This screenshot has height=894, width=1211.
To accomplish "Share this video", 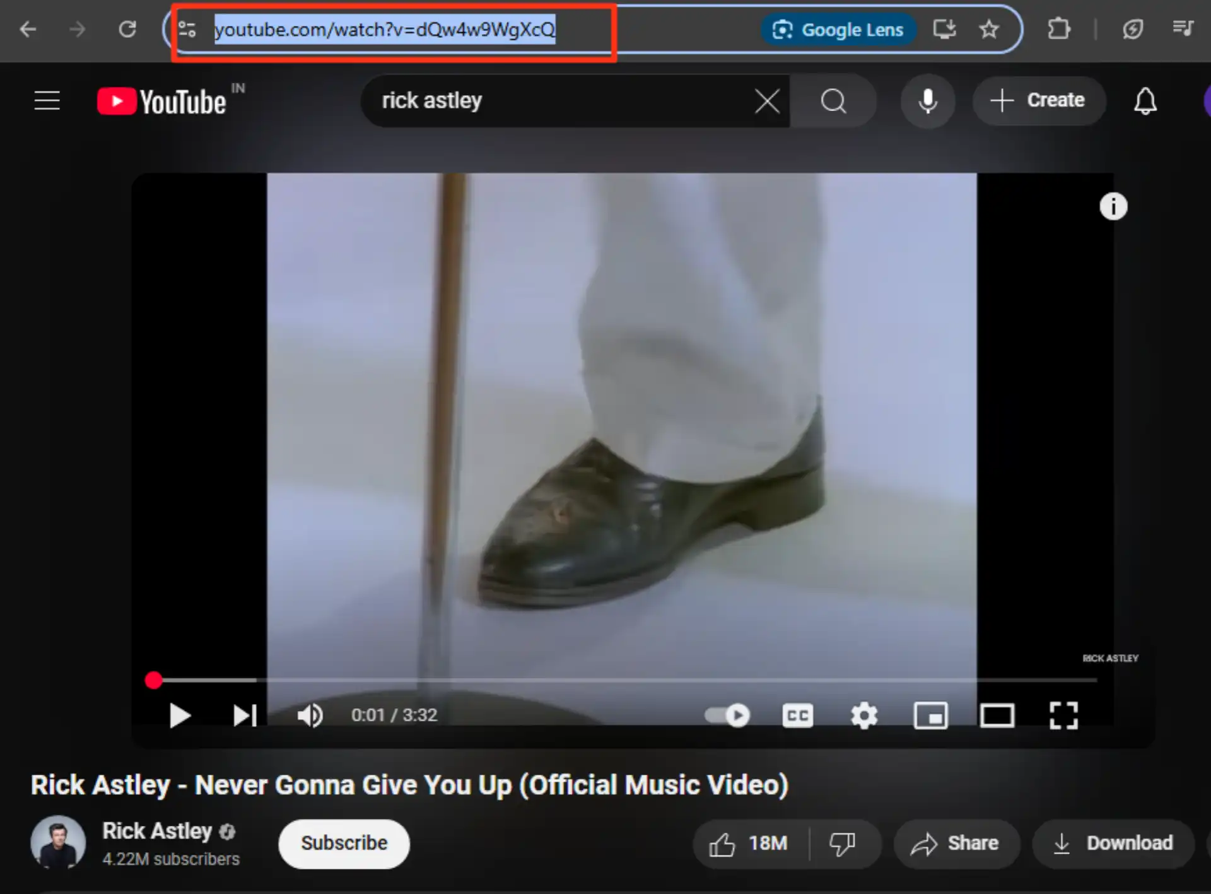I will [x=956, y=844].
